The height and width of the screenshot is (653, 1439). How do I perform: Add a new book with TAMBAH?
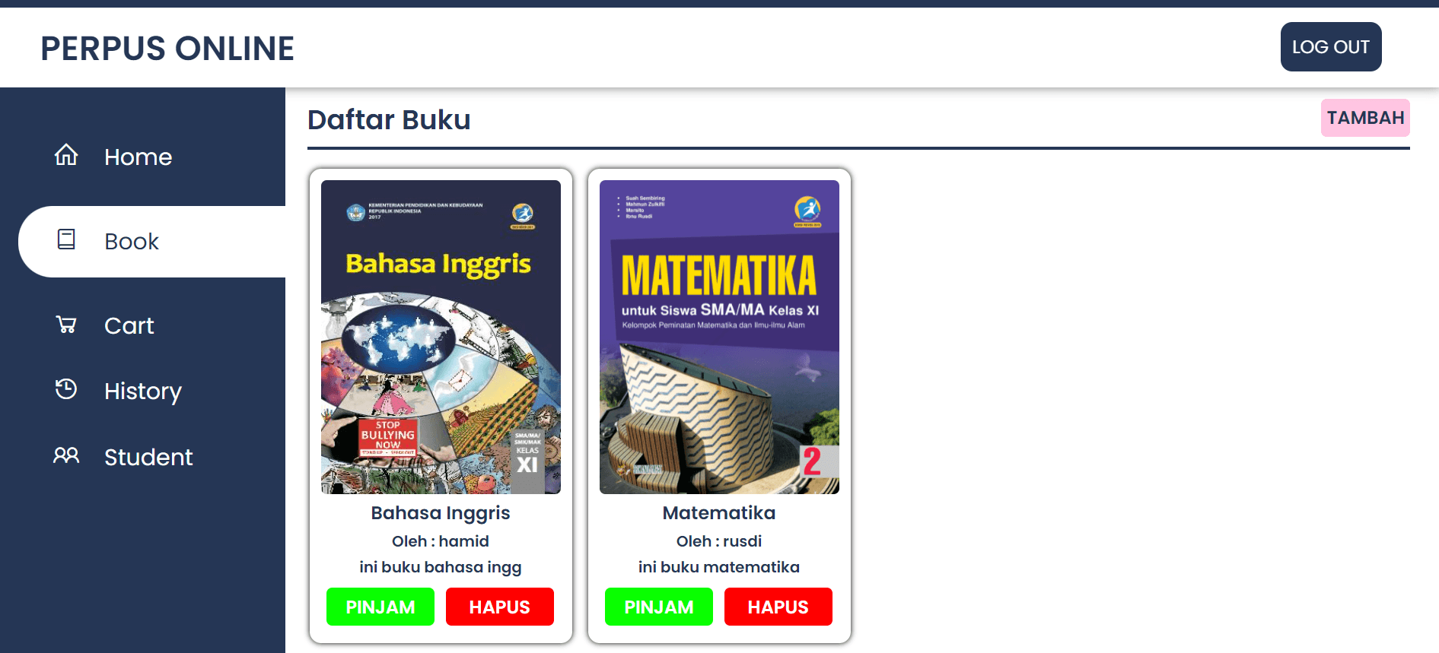1365,118
